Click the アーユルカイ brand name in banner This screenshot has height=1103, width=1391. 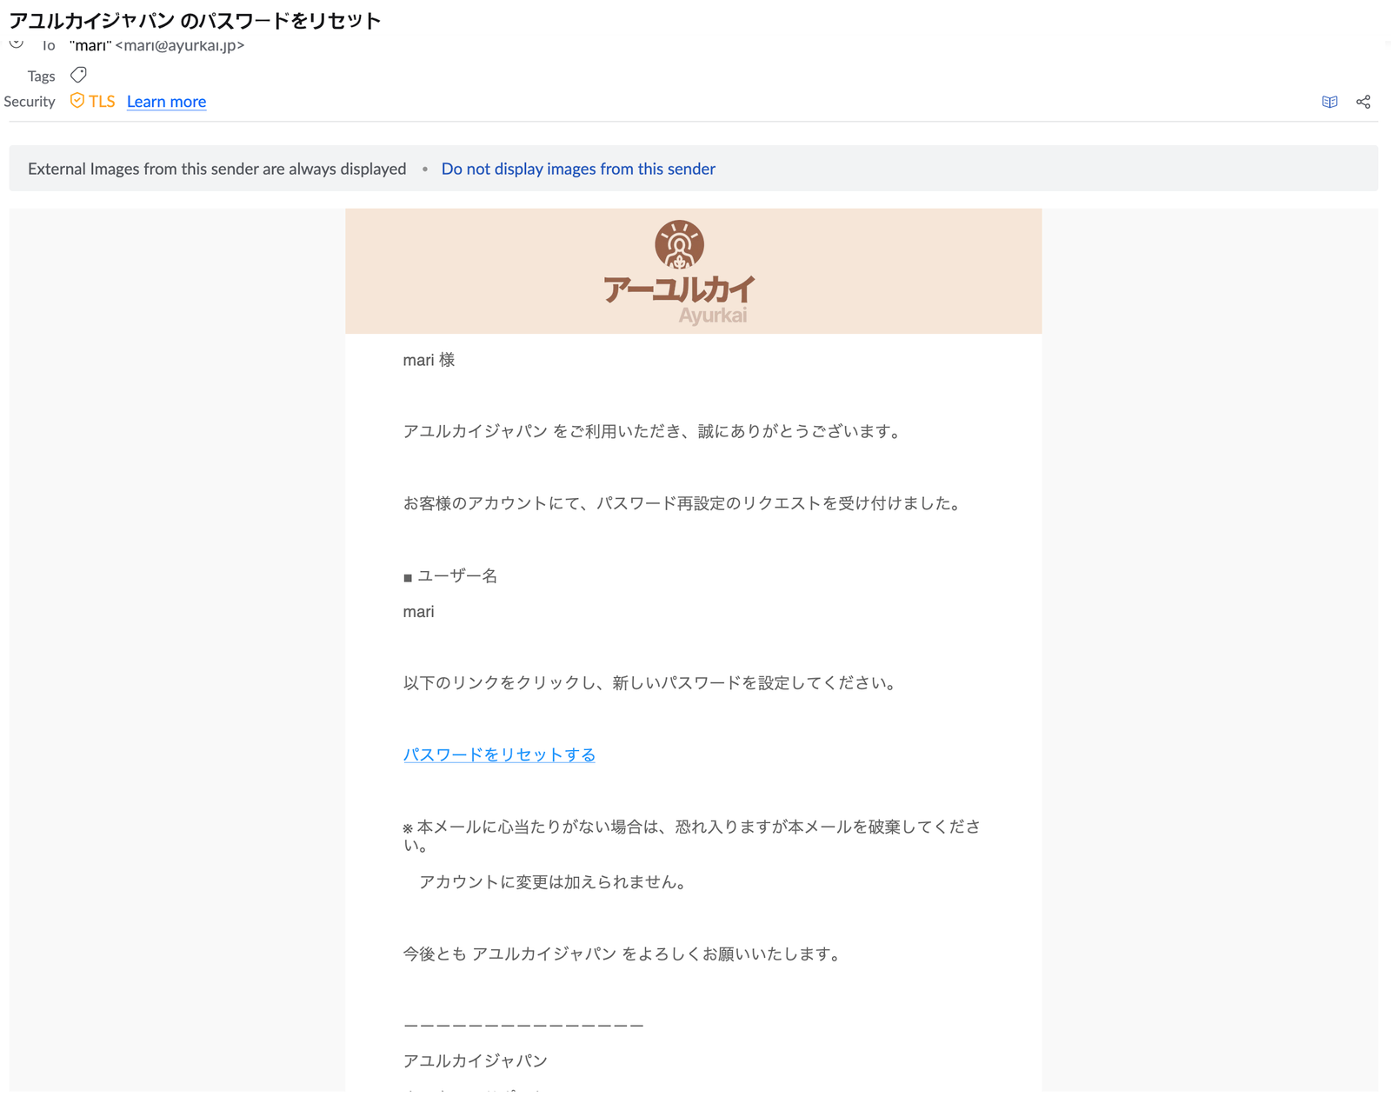pos(679,289)
